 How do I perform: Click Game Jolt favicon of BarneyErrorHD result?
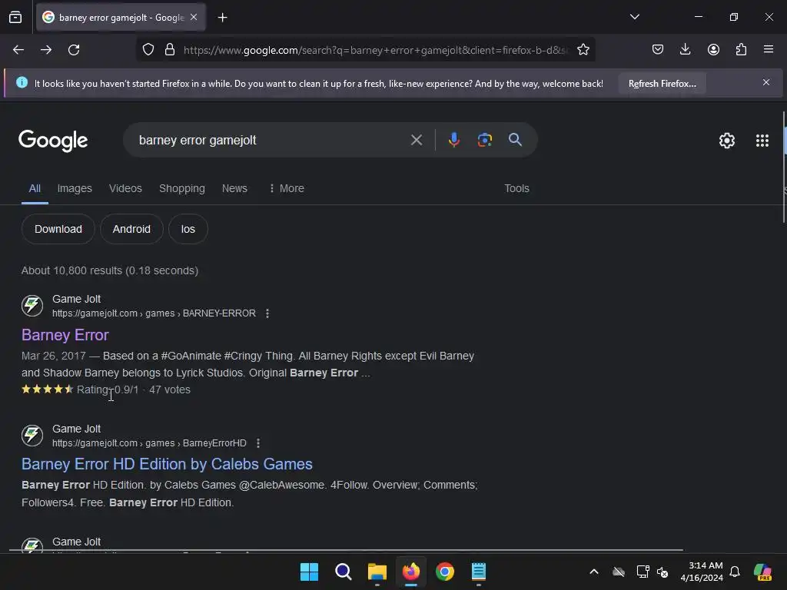[x=32, y=436]
